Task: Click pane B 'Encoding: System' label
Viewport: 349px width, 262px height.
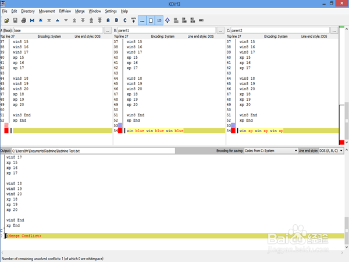Action: tap(163, 36)
